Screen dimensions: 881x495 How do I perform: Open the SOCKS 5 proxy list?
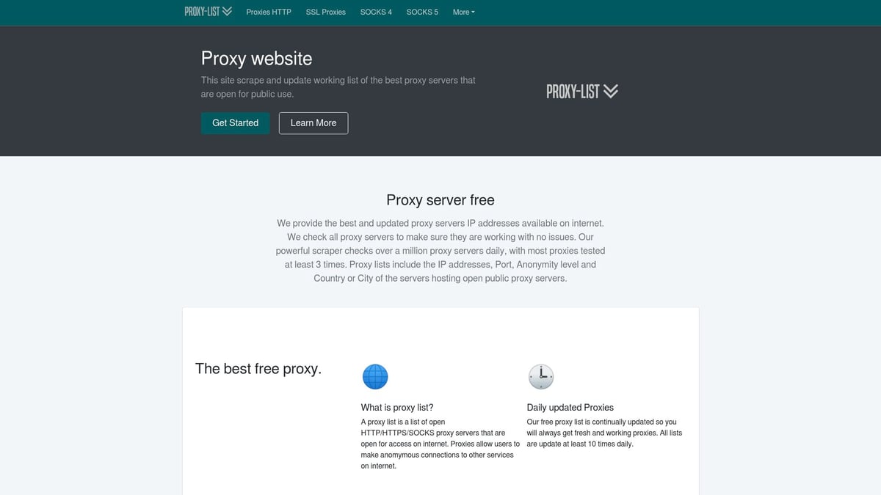click(x=422, y=12)
